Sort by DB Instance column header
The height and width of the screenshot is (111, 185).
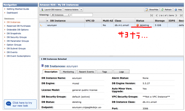point(65,21)
